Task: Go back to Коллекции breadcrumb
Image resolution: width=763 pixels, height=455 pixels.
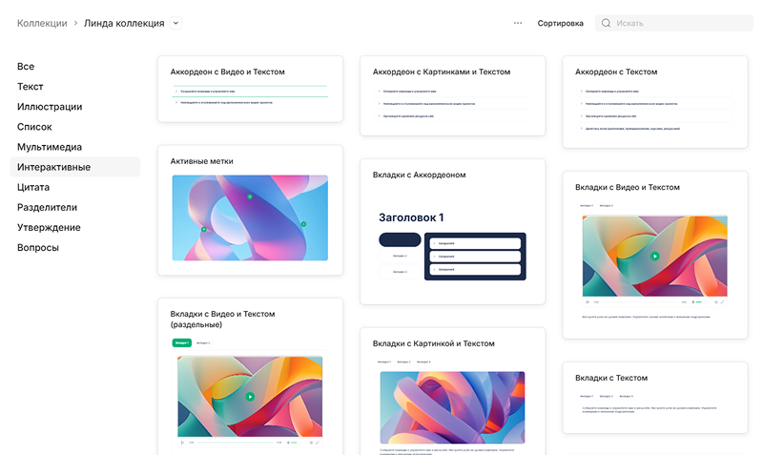Action: pyautogui.click(x=42, y=23)
